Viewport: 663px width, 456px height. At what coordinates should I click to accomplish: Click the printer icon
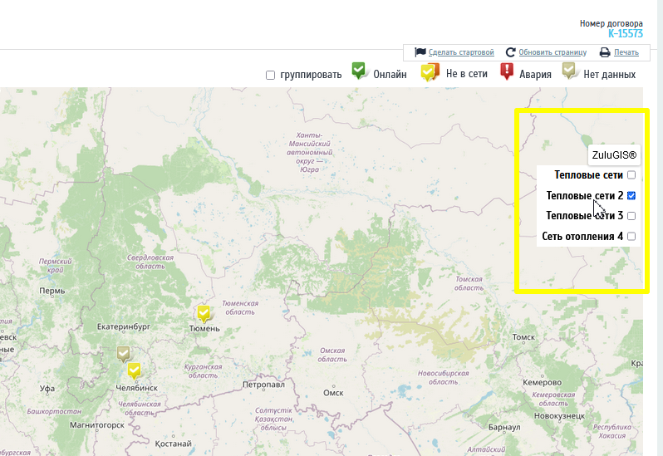click(x=605, y=52)
